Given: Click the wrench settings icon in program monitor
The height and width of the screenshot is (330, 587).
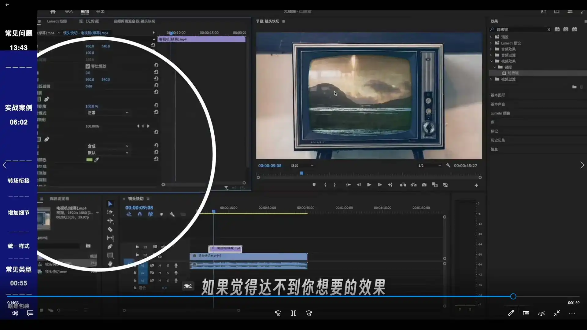Looking at the screenshot, I should coord(448,165).
